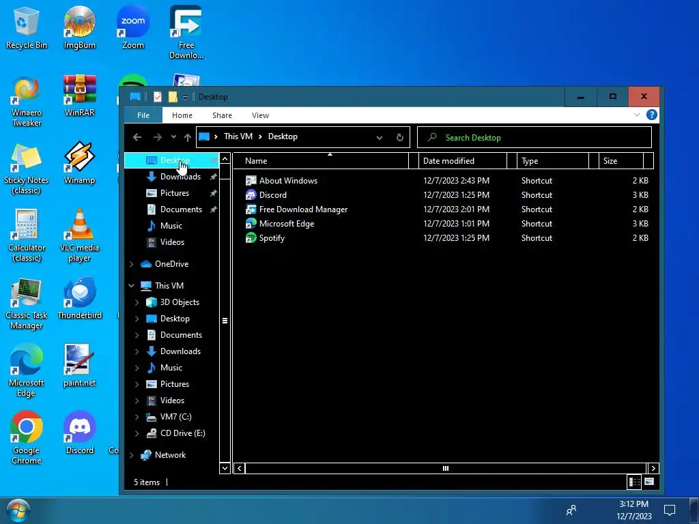Select the WinRAR desktop icon
699x524 pixels.
click(x=79, y=96)
